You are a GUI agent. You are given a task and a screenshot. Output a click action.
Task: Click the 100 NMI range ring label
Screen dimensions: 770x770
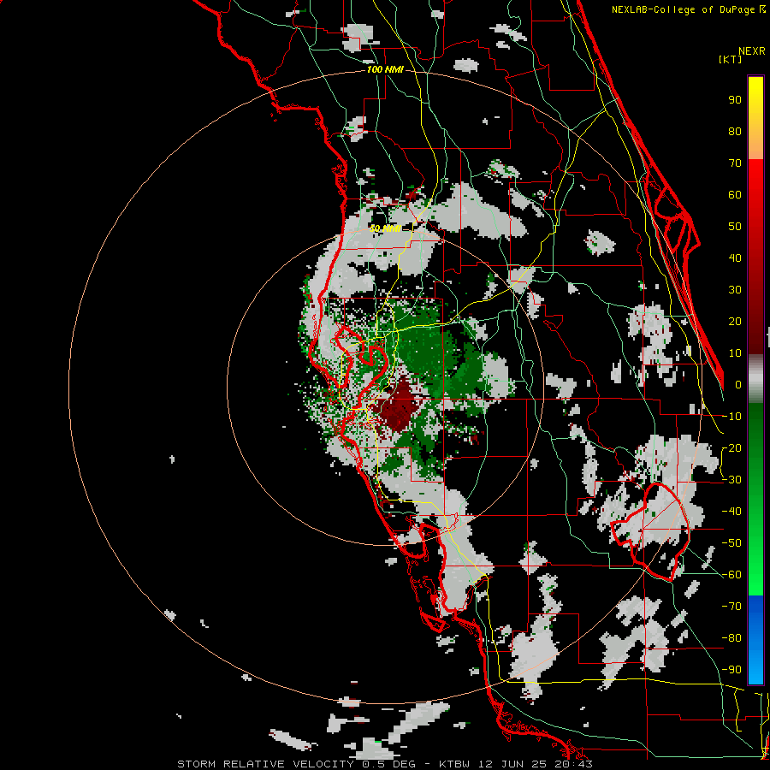pos(385,70)
